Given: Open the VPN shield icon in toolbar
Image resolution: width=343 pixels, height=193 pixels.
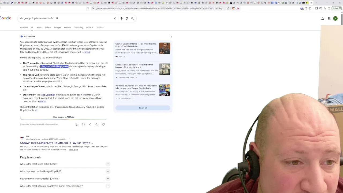Looking at the screenshot, I should click(329, 8).
